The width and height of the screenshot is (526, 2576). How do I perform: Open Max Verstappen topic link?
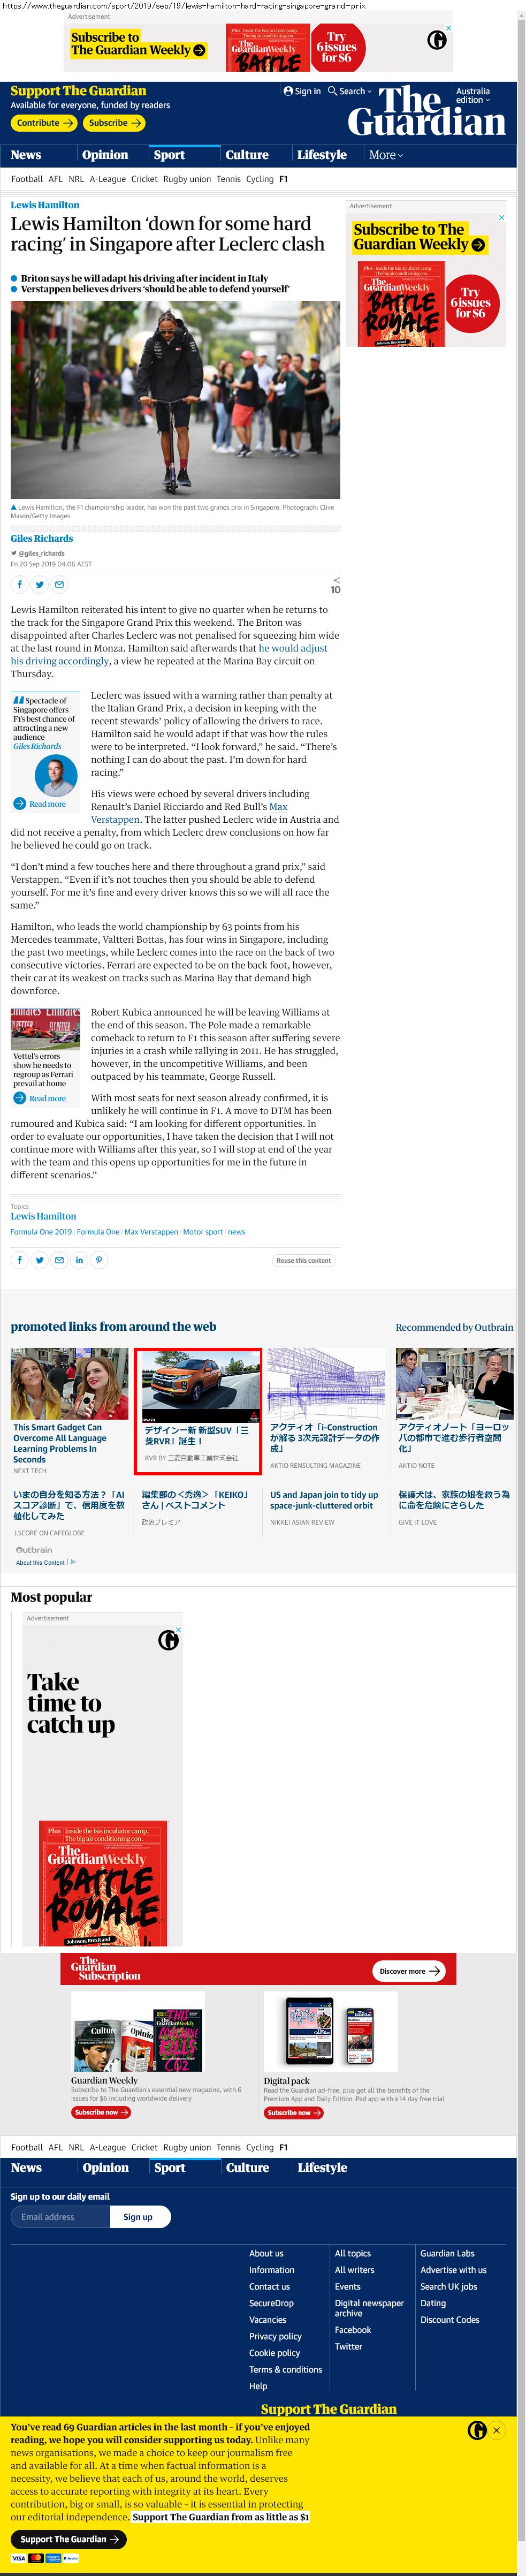coord(151,1232)
